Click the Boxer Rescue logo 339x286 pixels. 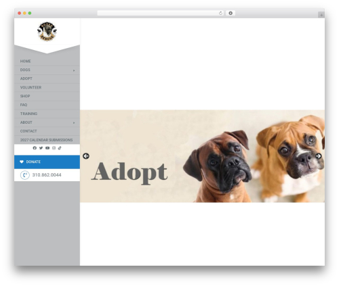[47, 32]
